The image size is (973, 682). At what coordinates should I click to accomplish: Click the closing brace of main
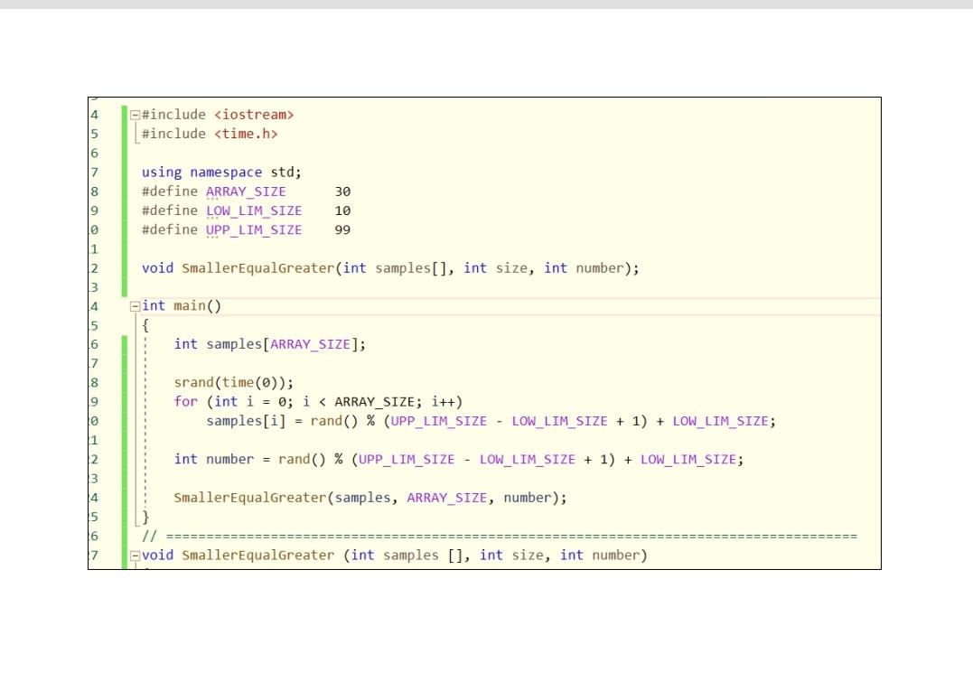[x=145, y=517]
